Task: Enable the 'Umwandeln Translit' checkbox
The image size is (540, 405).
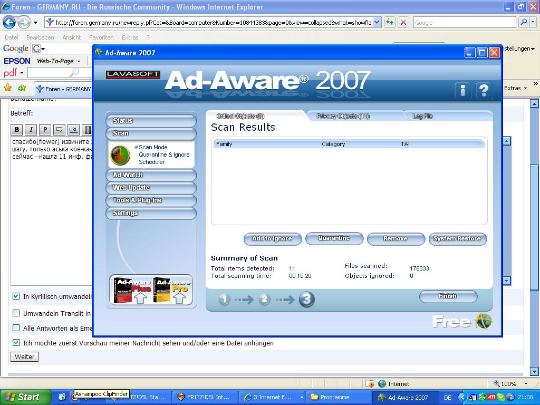Action: [x=16, y=313]
